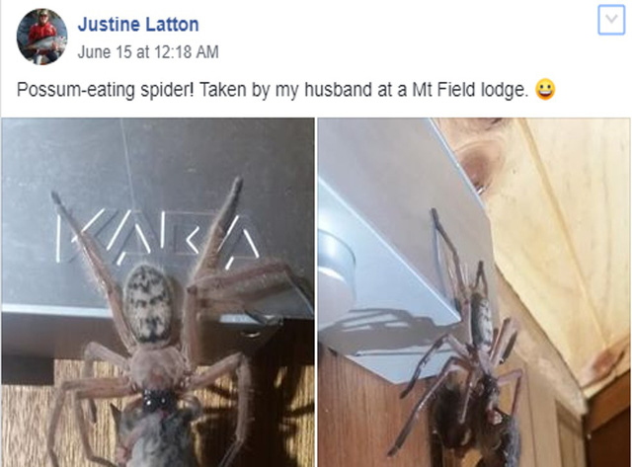This screenshot has width=632, height=467.
Task: Click the "Possum-eating spider!" text
Action: tap(106, 90)
